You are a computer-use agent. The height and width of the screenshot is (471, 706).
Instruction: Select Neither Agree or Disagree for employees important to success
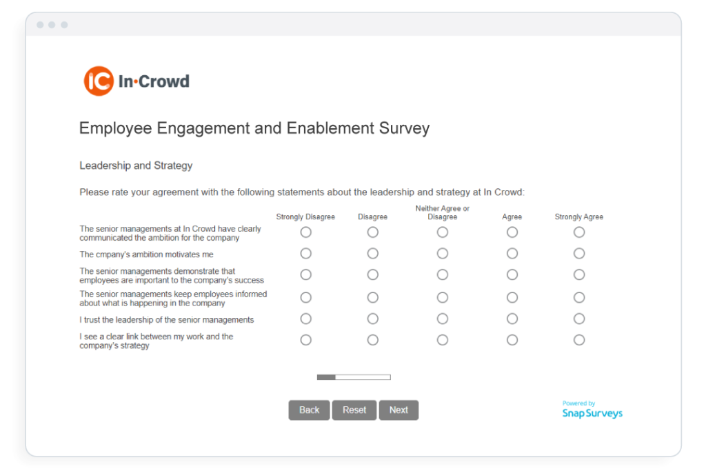click(442, 274)
